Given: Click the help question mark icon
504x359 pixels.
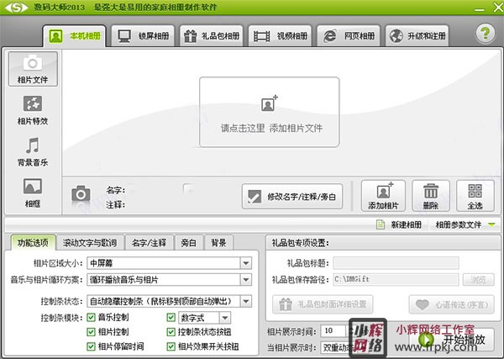Looking at the screenshot, I should point(485,34).
